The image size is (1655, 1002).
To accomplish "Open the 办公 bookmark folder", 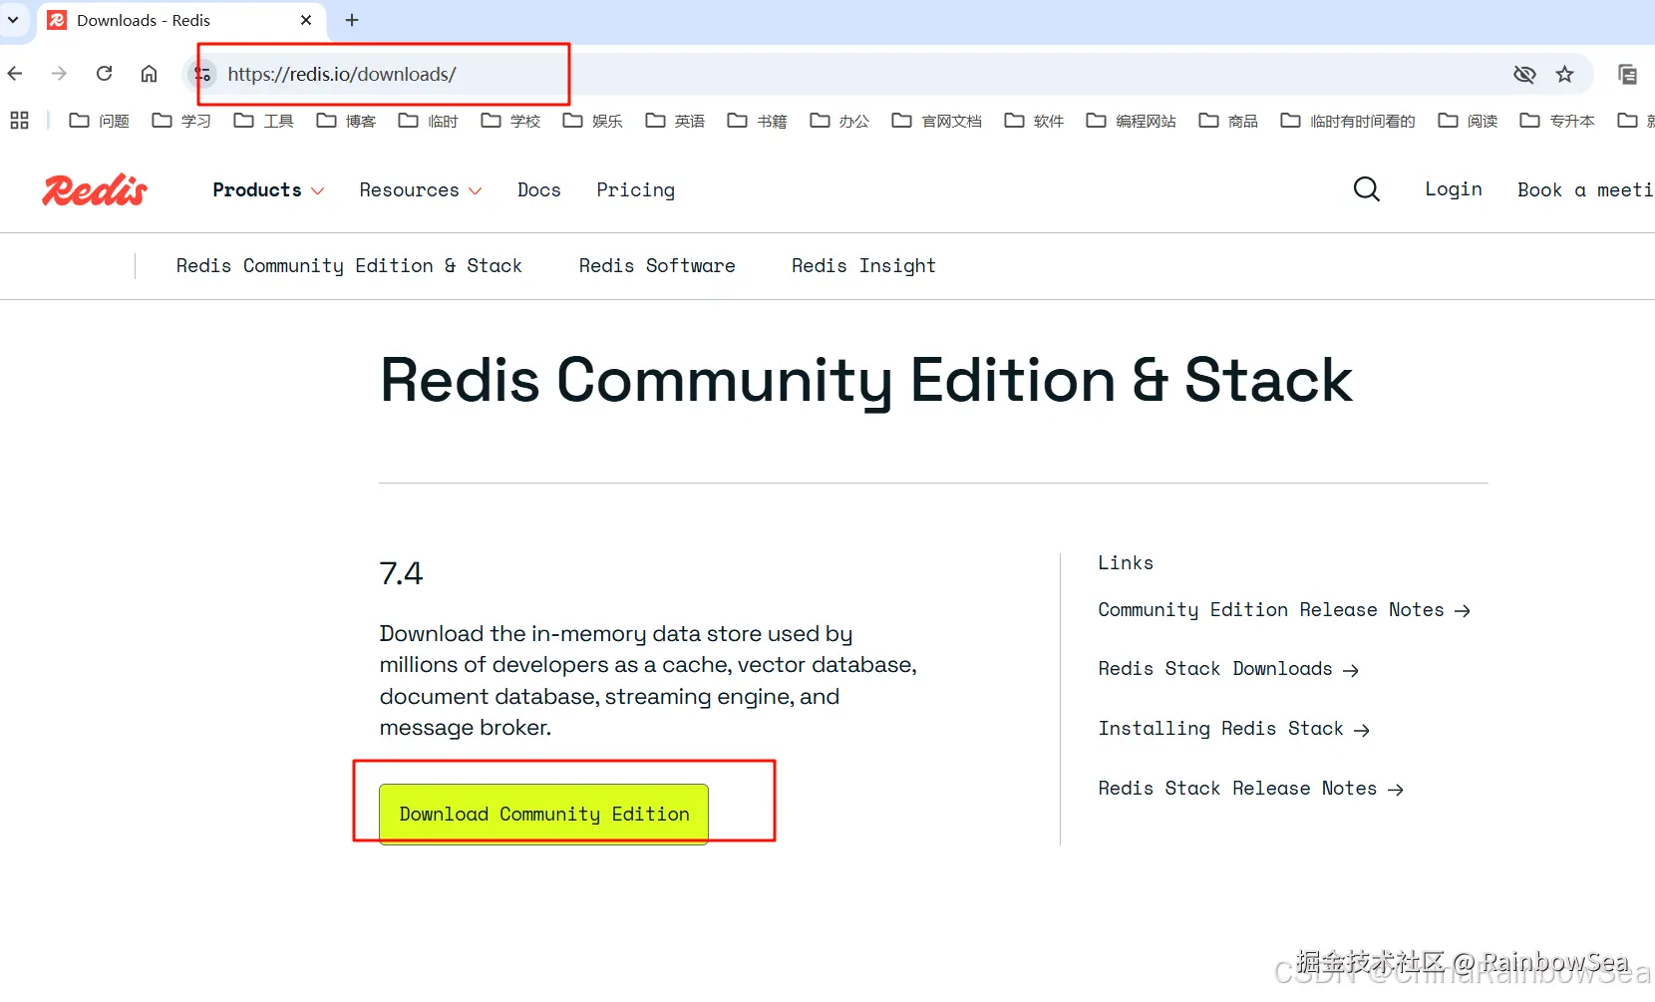I will [839, 121].
